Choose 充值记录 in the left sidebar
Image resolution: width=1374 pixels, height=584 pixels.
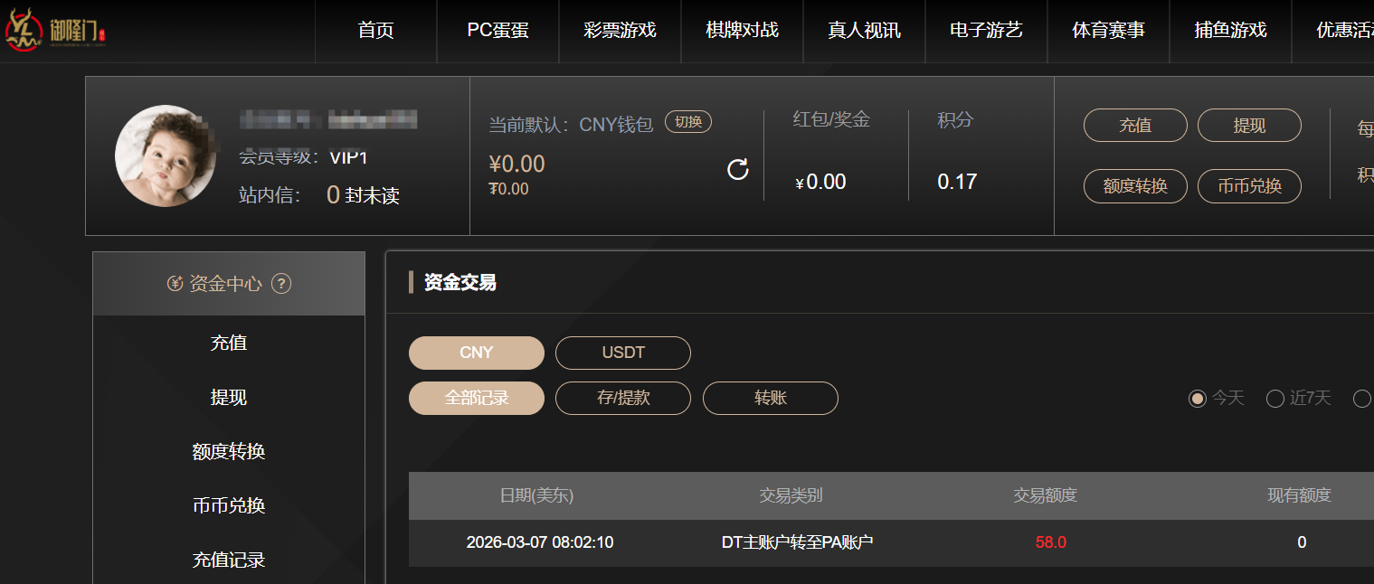tap(229, 560)
